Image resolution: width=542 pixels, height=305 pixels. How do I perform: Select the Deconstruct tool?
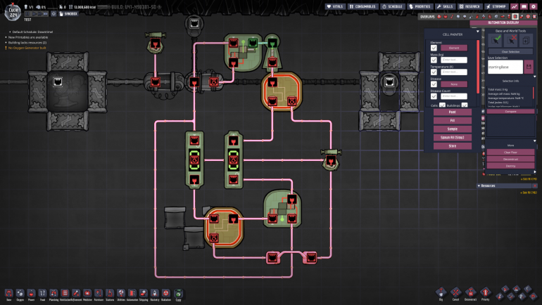tap(469, 292)
